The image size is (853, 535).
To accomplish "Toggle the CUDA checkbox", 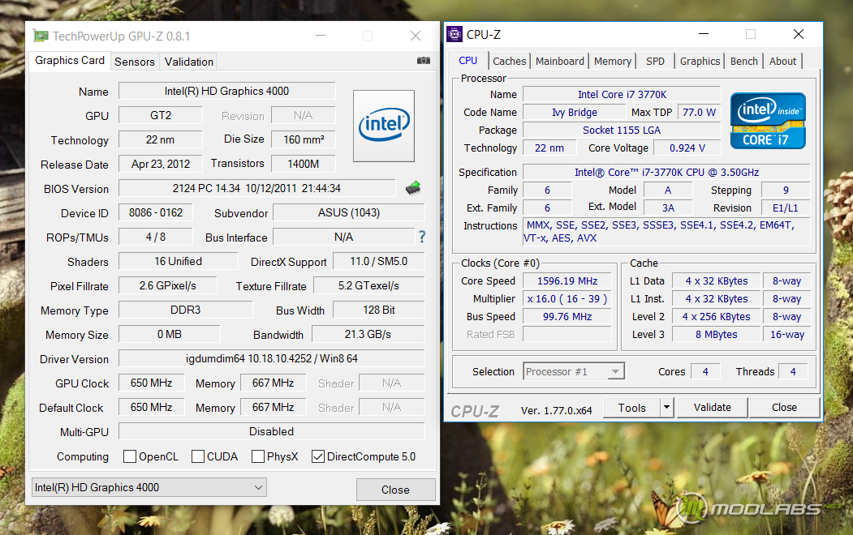I will coord(198,456).
